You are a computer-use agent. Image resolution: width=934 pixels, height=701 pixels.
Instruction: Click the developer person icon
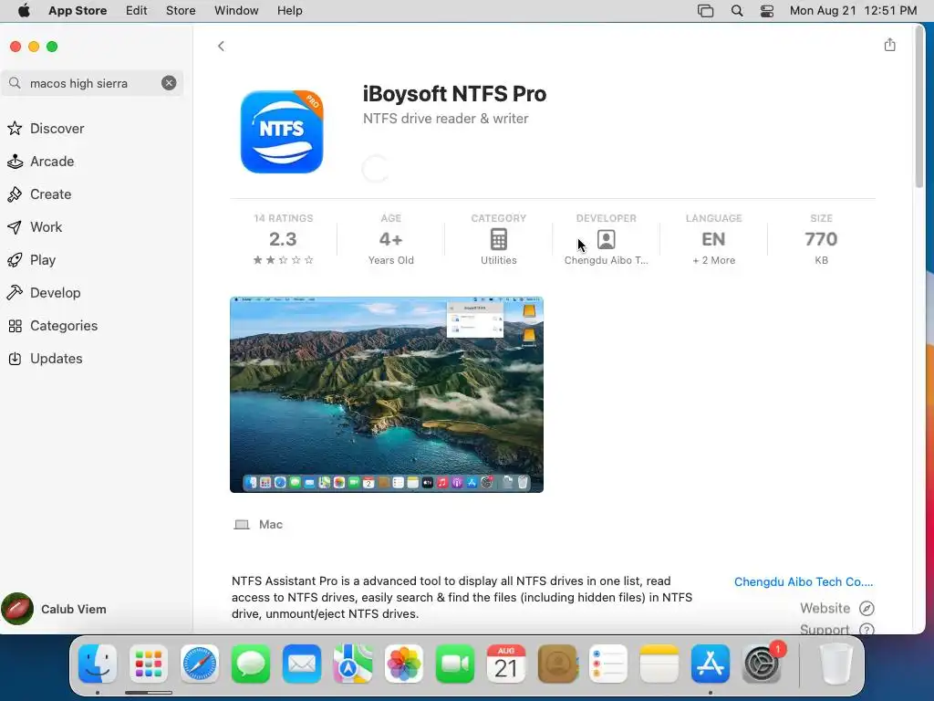(607, 240)
